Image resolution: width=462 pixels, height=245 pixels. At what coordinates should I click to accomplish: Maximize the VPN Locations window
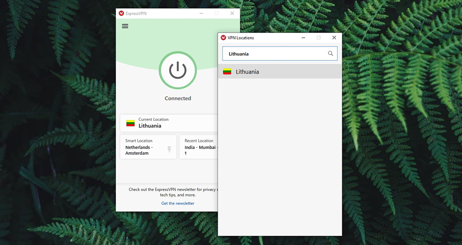click(x=318, y=38)
